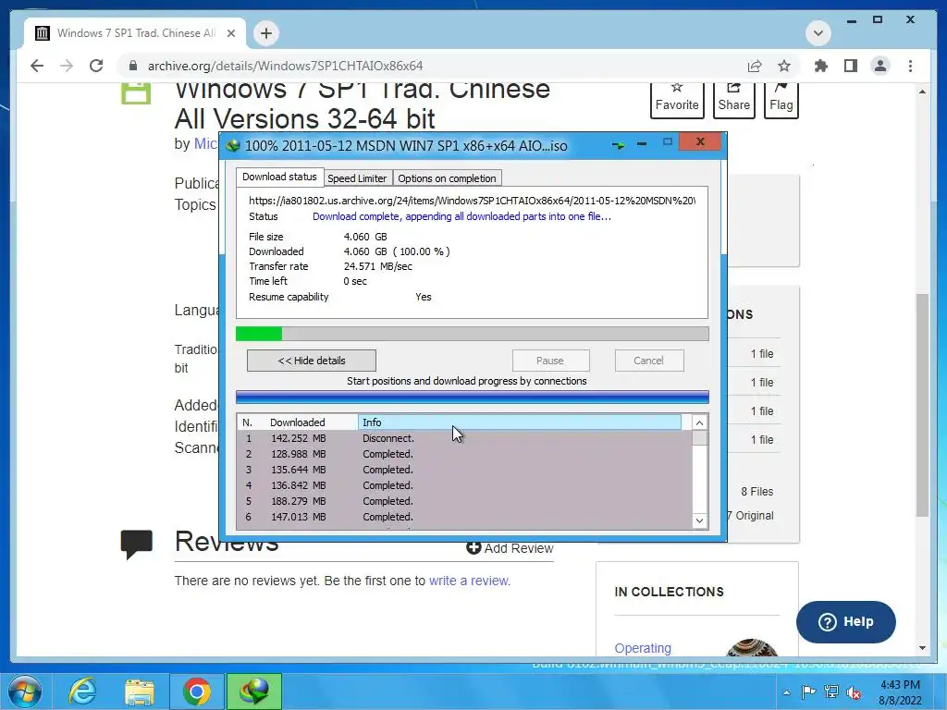Click the 8 Files text in download options
This screenshot has width=947, height=710.
pyautogui.click(x=756, y=492)
